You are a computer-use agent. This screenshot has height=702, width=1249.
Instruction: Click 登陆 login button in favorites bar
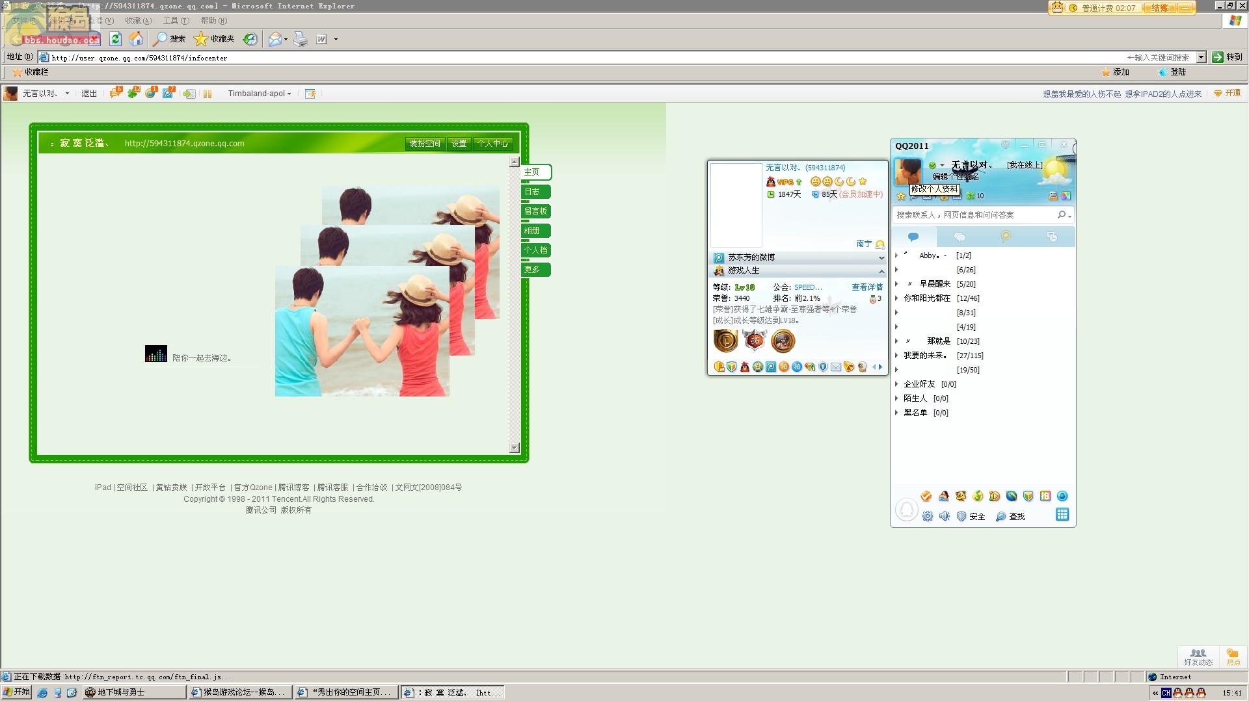[1172, 72]
